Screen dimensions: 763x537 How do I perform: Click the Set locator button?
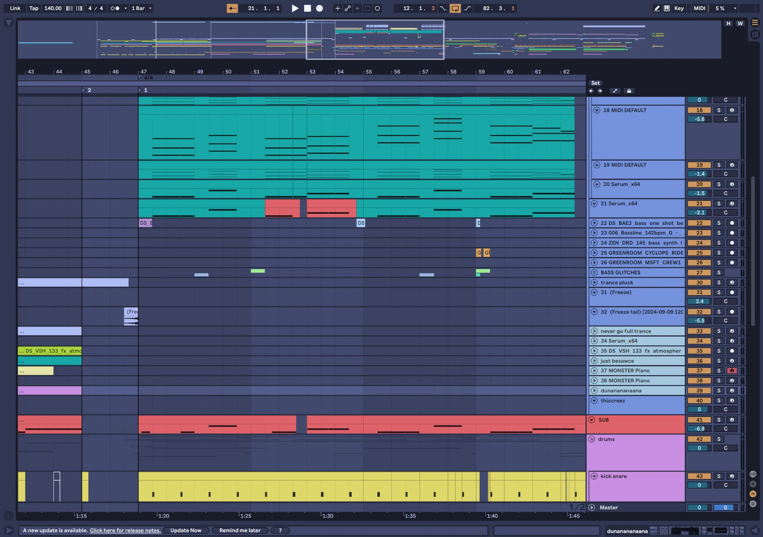tap(595, 83)
